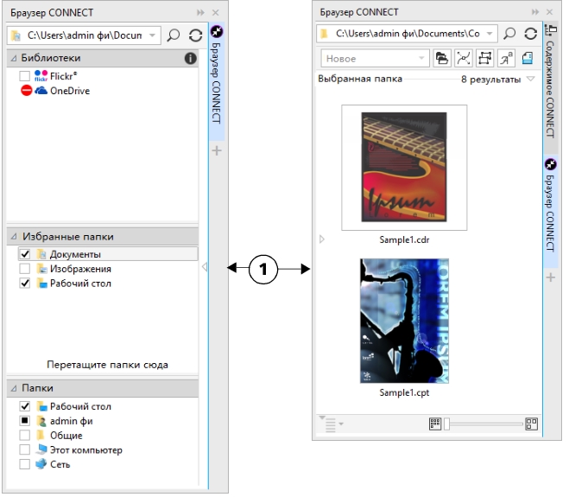Enable the Flickr library checkbox
The image size is (569, 497).
click(25, 77)
